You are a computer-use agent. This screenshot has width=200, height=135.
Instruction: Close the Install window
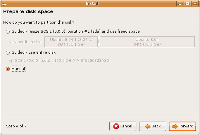195,3
